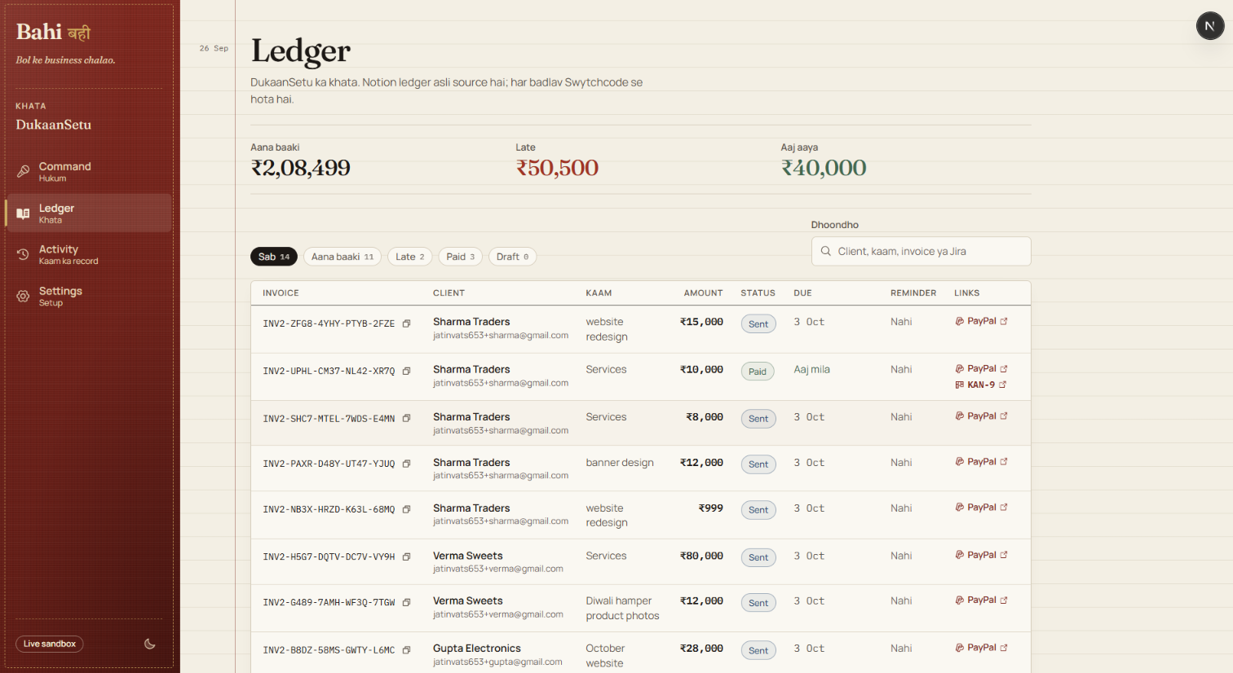Click Sent badge on ₹80,000 row
The width and height of the screenshot is (1233, 673).
(758, 558)
